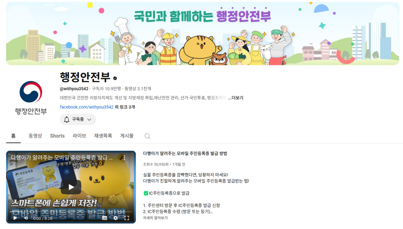Screen dimensions: 403x229
Task: Open the facebook.com/withyou3542 link
Action: [87, 107]
